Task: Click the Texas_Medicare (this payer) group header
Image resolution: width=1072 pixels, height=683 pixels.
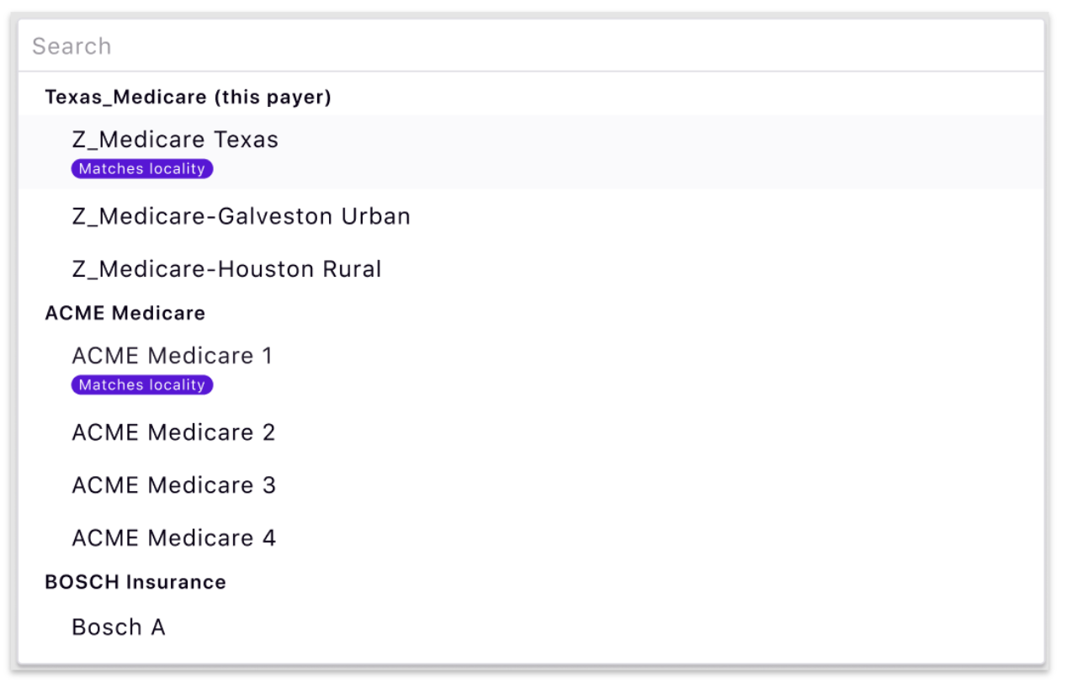Action: click(x=188, y=97)
